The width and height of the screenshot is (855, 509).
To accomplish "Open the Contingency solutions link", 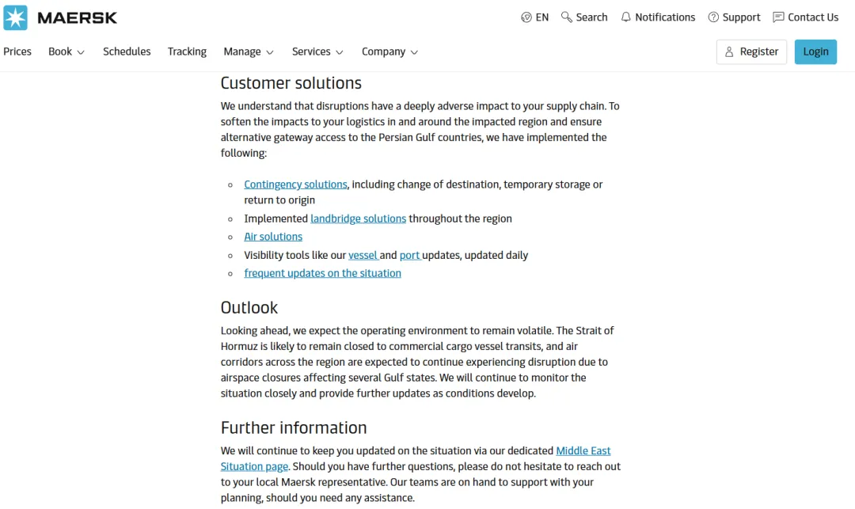I will pos(295,184).
